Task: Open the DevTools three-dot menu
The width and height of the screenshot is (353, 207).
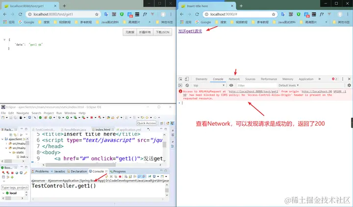Action: coord(343,79)
